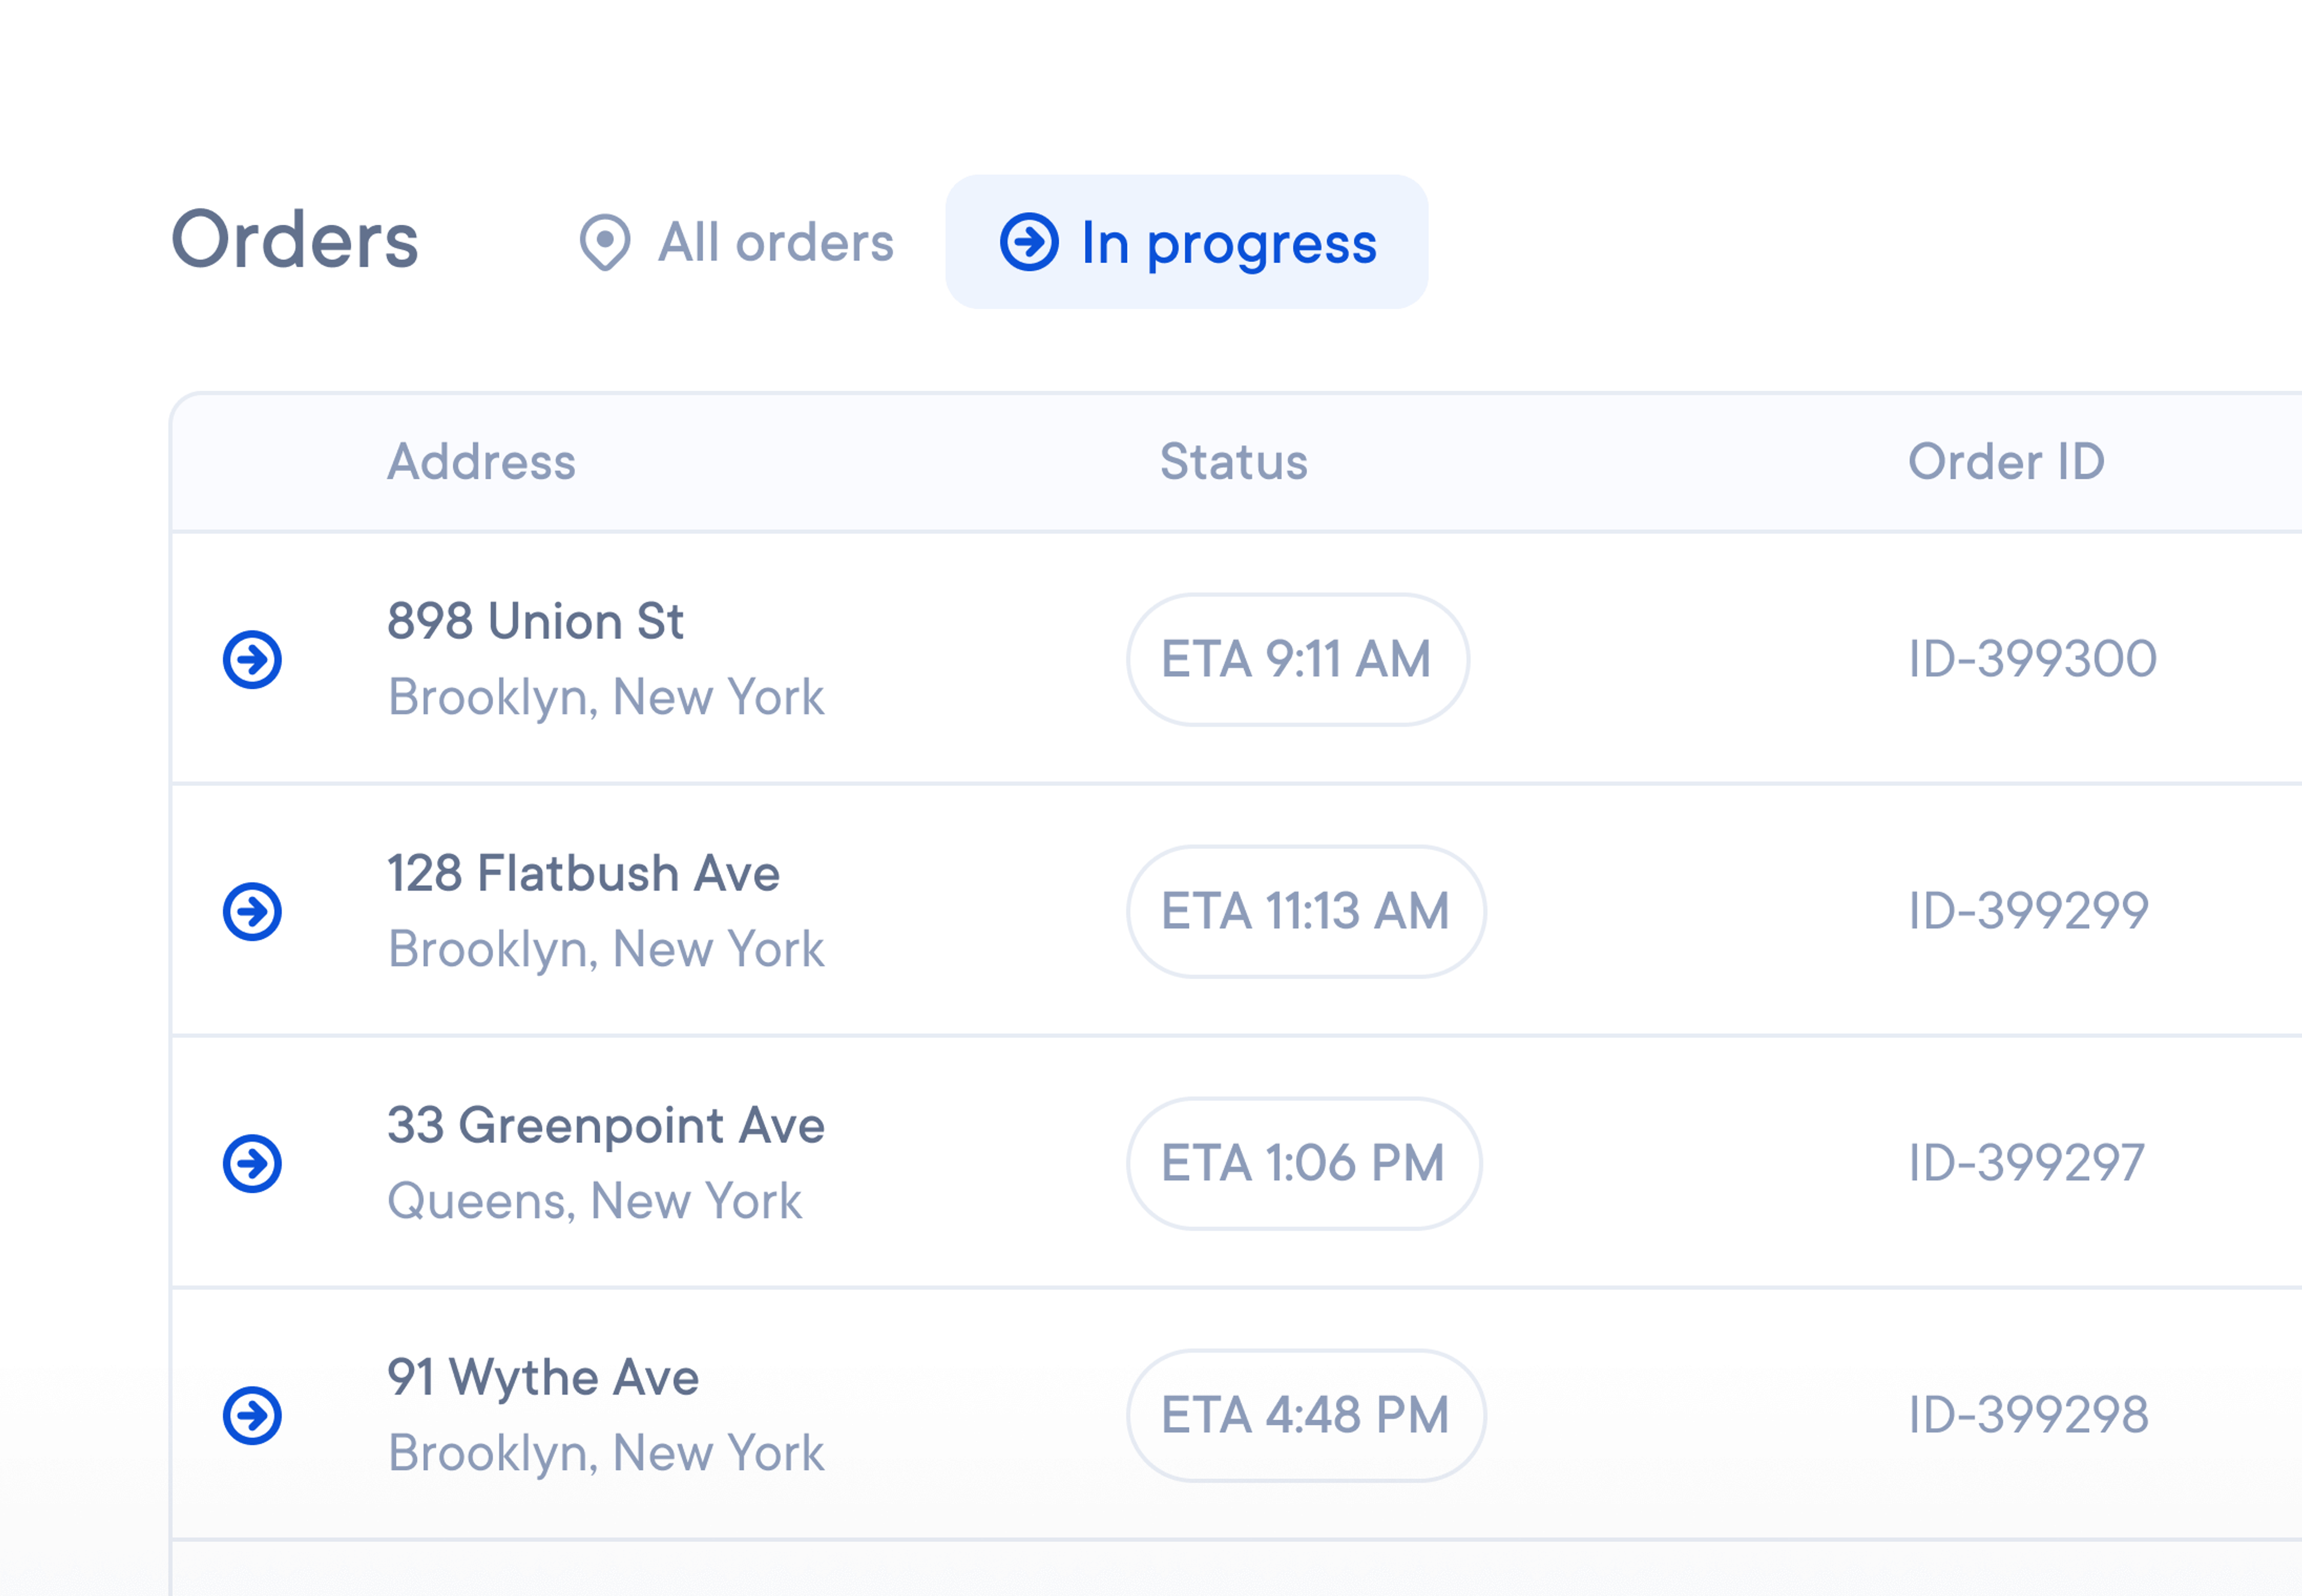The height and width of the screenshot is (1596, 2302).
Task: Click the arrow icon inside the In progress filter
Action: click(1030, 242)
